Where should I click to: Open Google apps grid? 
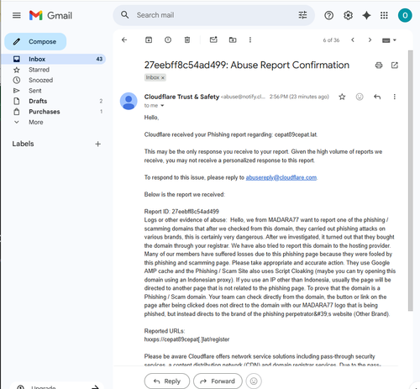click(x=384, y=15)
